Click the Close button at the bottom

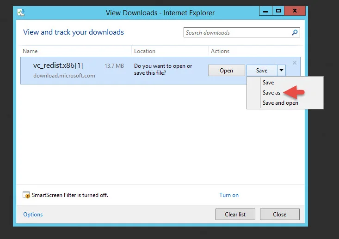[x=279, y=214]
